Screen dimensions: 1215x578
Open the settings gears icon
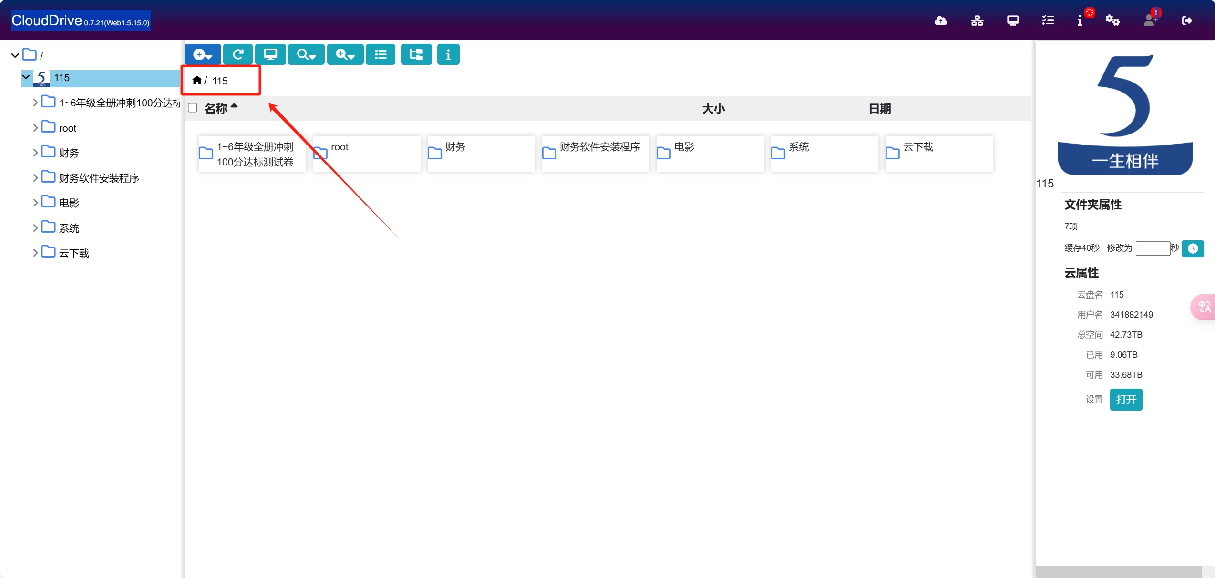pos(1112,21)
